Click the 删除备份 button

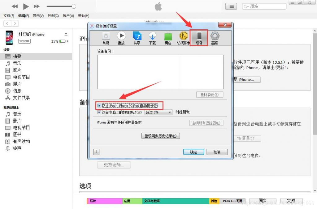[210, 95]
